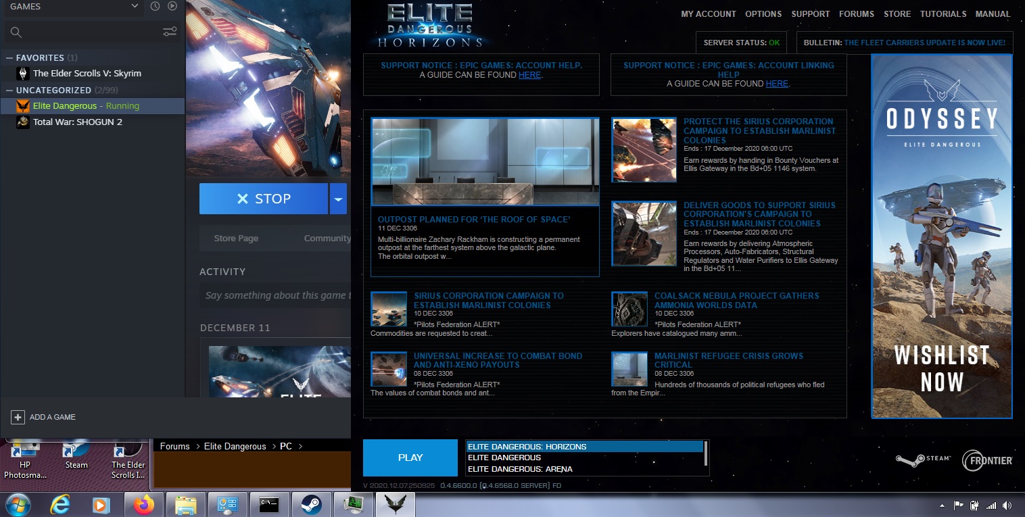Click the Steam library search field
Viewport: 1025px width, 517px height.
click(x=92, y=32)
